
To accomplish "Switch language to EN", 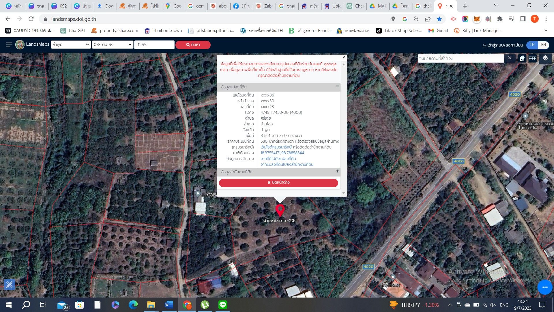I will coord(543,45).
